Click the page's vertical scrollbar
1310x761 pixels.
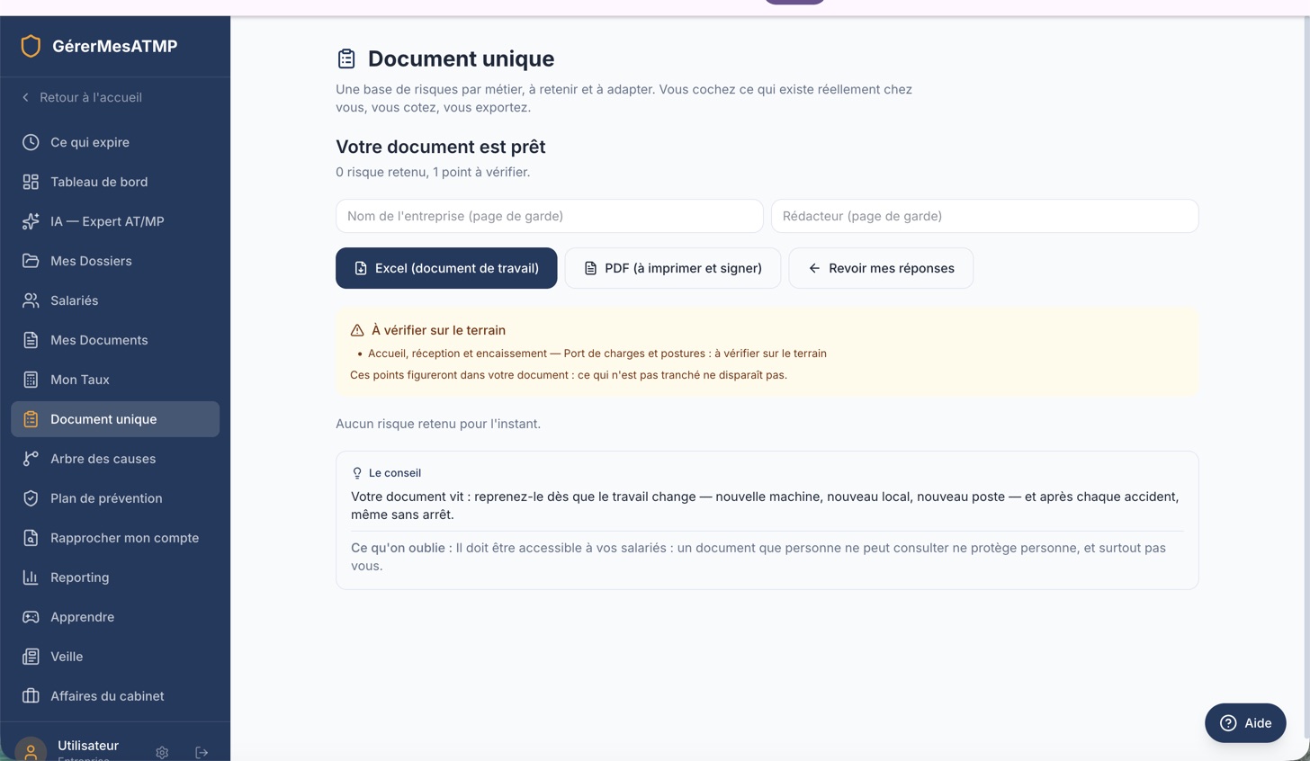click(x=1306, y=378)
